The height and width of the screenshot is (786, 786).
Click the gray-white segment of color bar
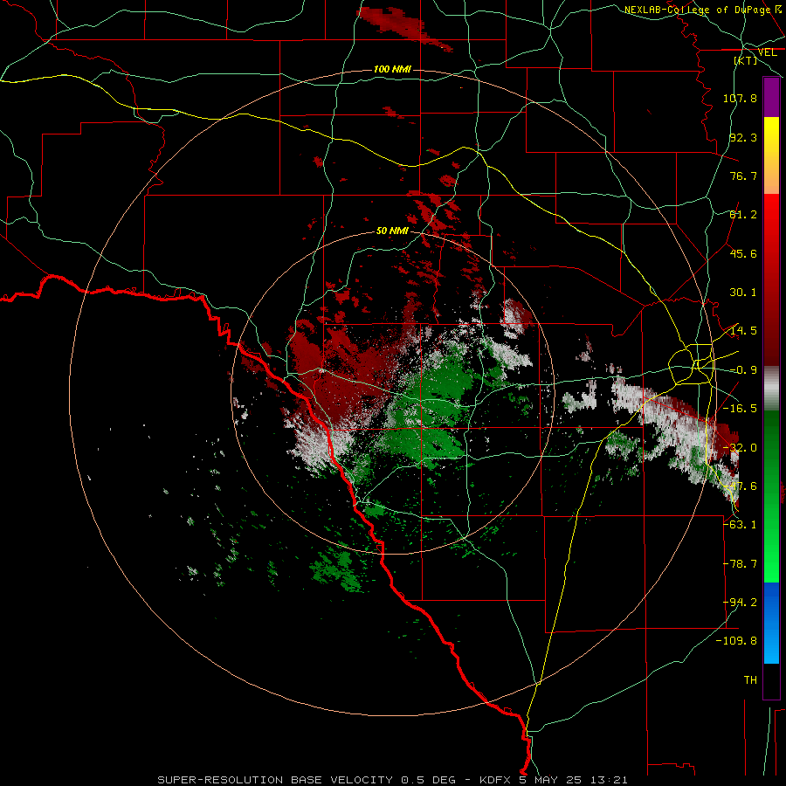click(x=771, y=389)
